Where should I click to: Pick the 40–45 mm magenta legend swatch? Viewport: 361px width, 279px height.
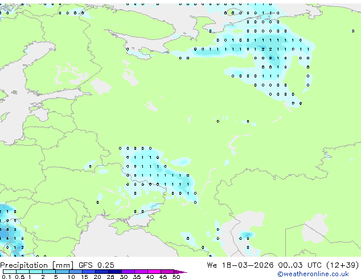tap(154, 272)
